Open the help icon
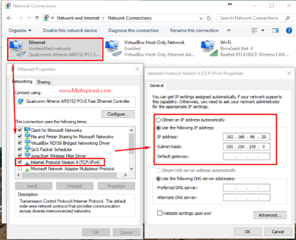 tap(289, 31)
